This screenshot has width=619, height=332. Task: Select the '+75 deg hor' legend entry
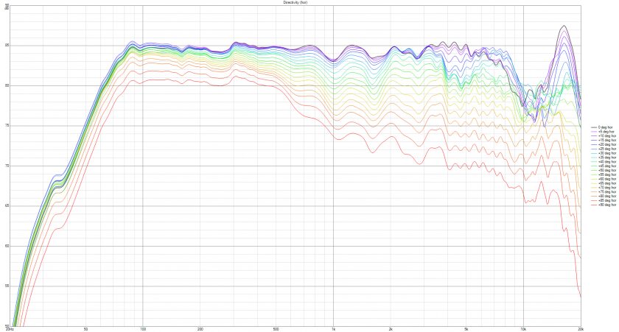(604, 192)
